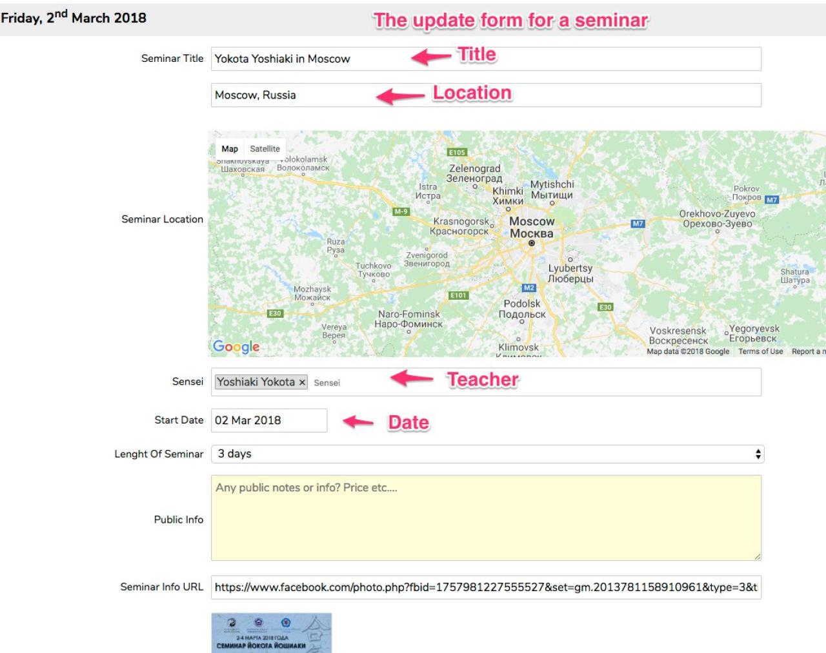Switch map to Satellite view
The image size is (826, 653).
click(265, 149)
